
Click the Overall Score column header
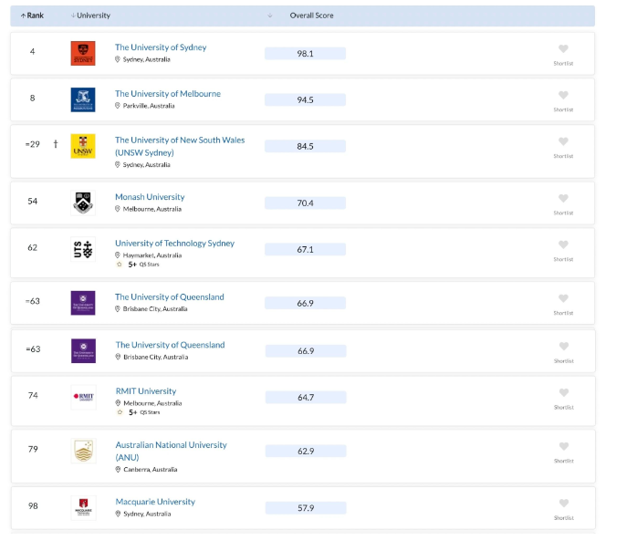click(x=311, y=16)
